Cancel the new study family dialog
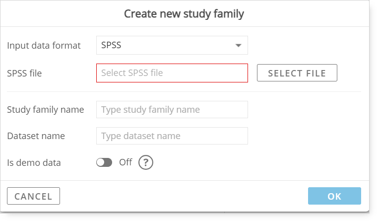377x221 pixels. coord(33,196)
